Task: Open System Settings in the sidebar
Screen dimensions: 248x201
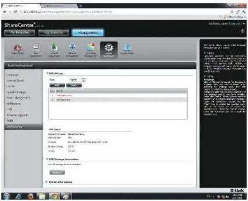Action: coord(16,92)
